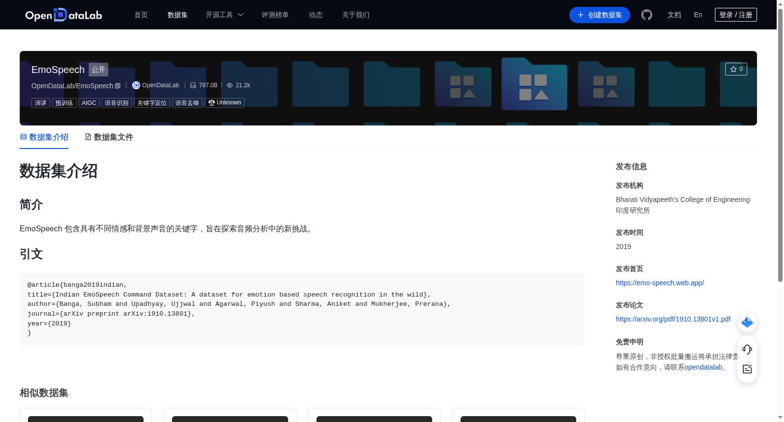Open the arxiv 1910.13801v1 paper link

tap(673, 319)
